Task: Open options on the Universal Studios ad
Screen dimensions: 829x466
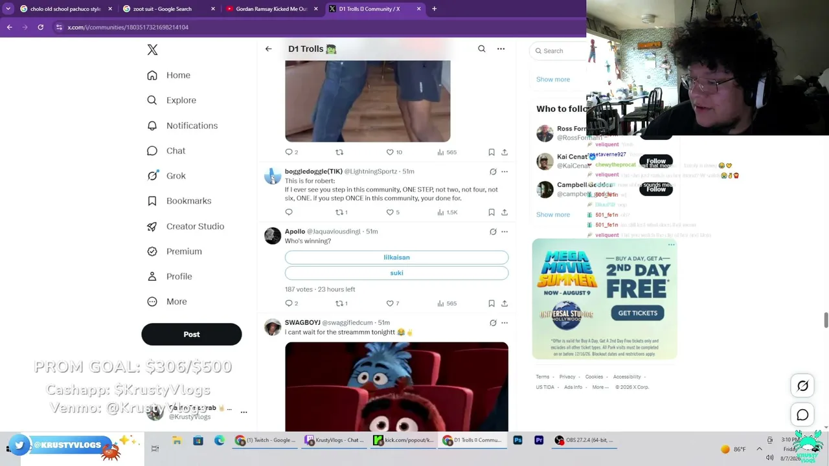Action: pyautogui.click(x=671, y=245)
